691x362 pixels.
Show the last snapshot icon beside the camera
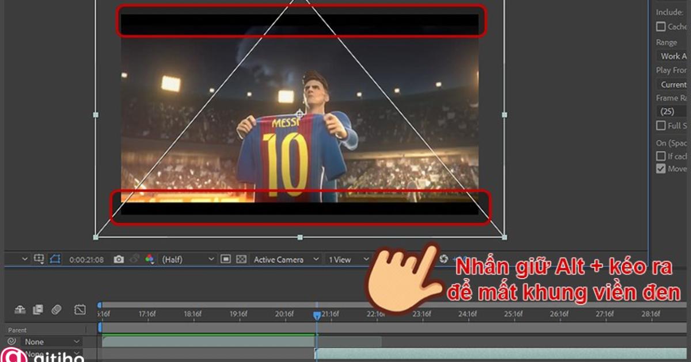pyautogui.click(x=133, y=259)
